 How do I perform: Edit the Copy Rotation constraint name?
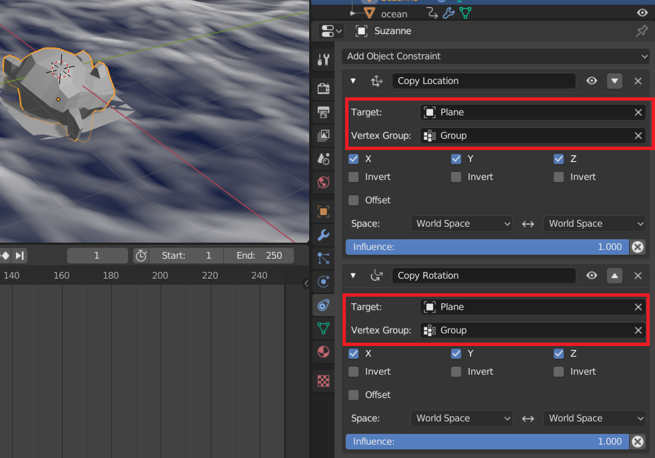point(484,275)
